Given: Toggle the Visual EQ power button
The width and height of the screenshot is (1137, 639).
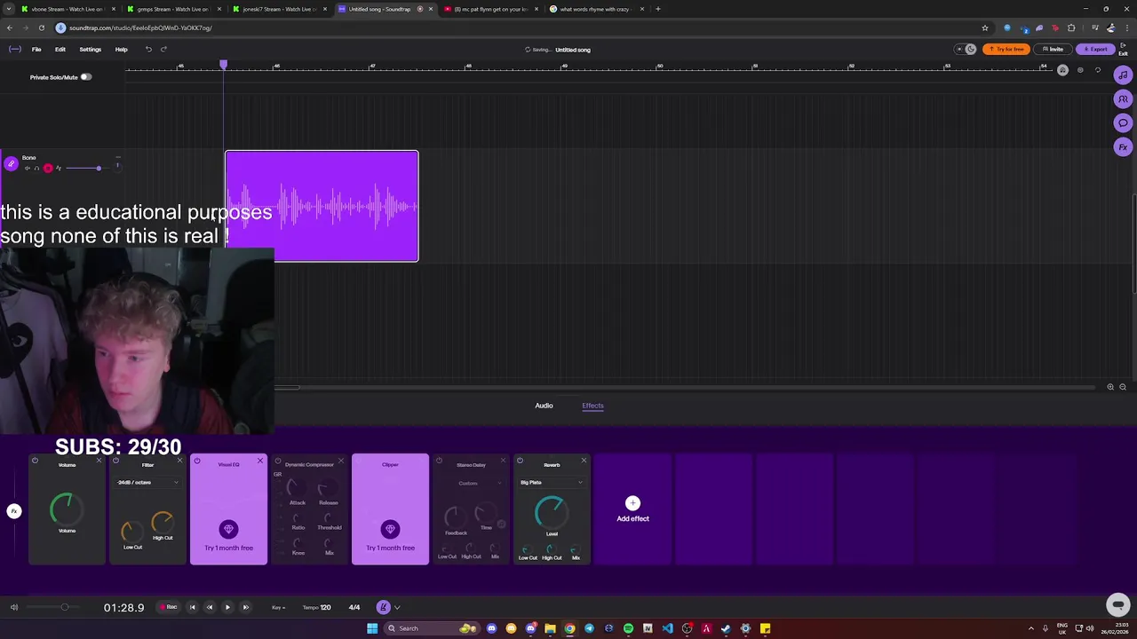Looking at the screenshot, I should [196, 461].
